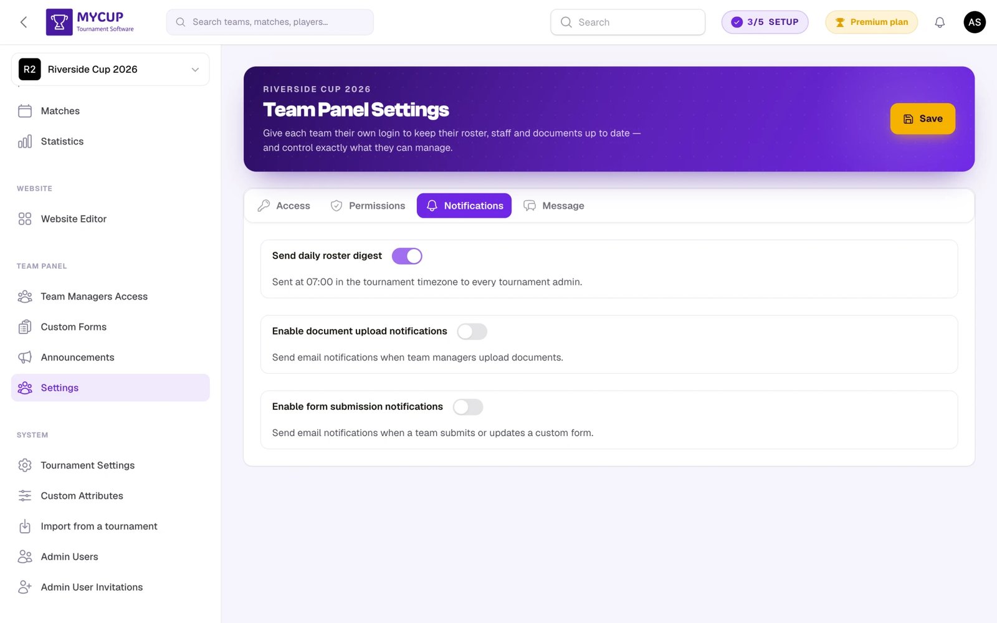Switch to the Permissions tab
This screenshot has height=623, width=997.
pyautogui.click(x=368, y=206)
